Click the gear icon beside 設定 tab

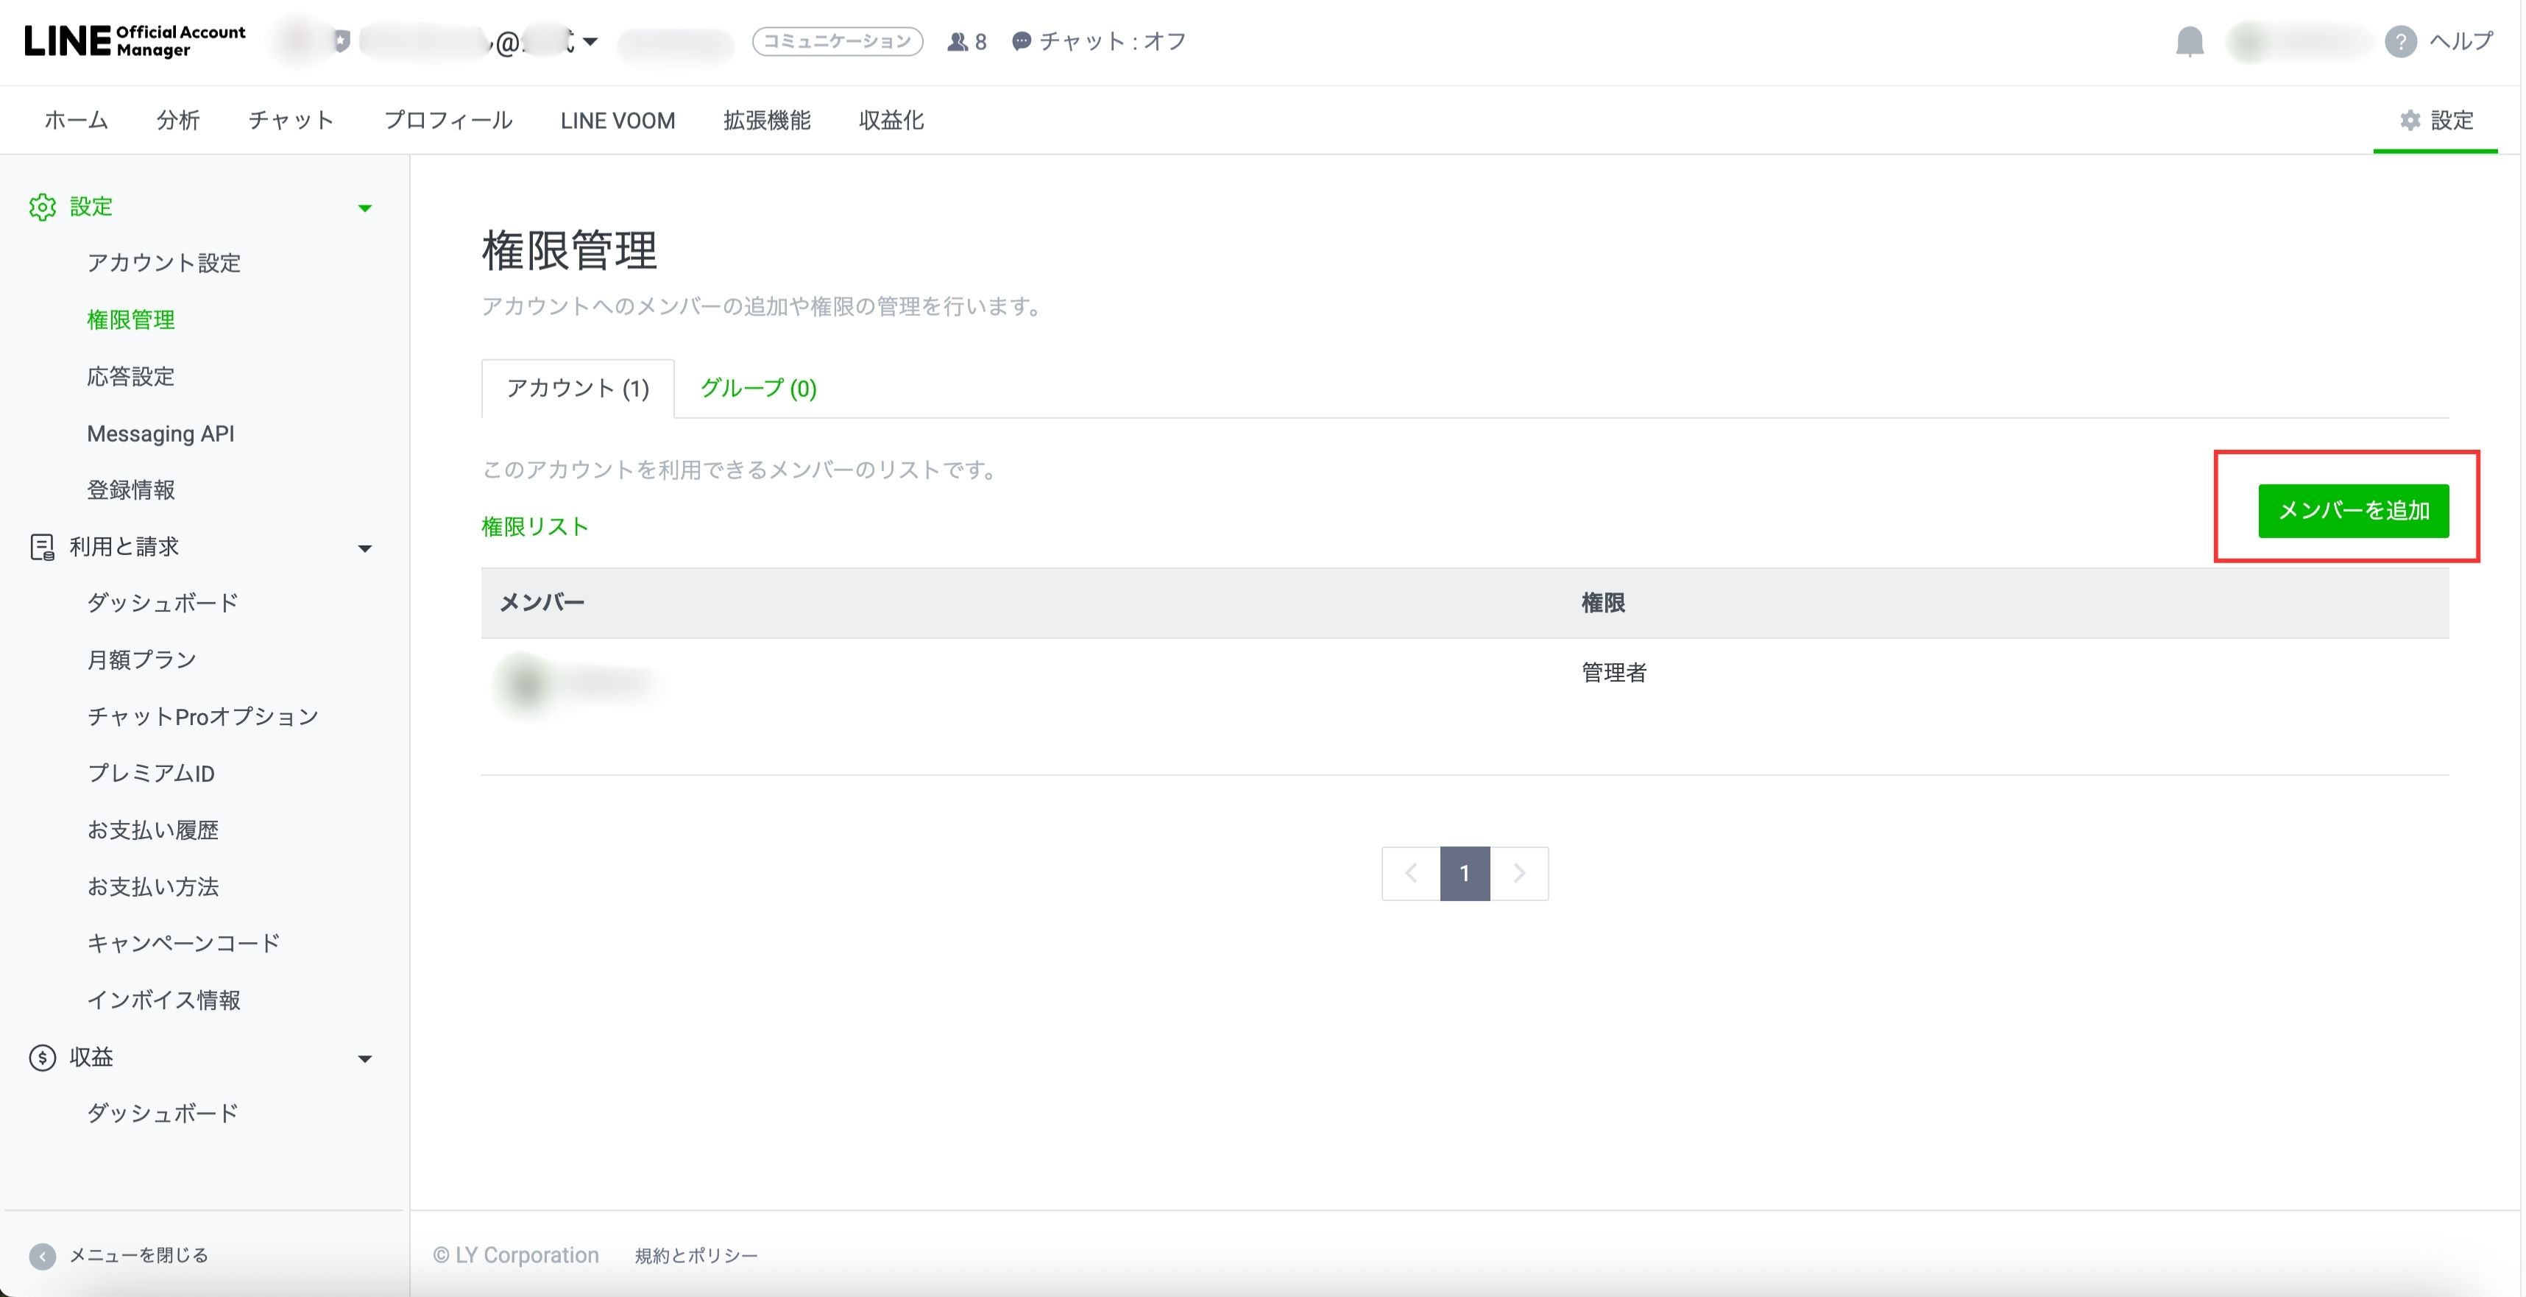(x=2409, y=121)
